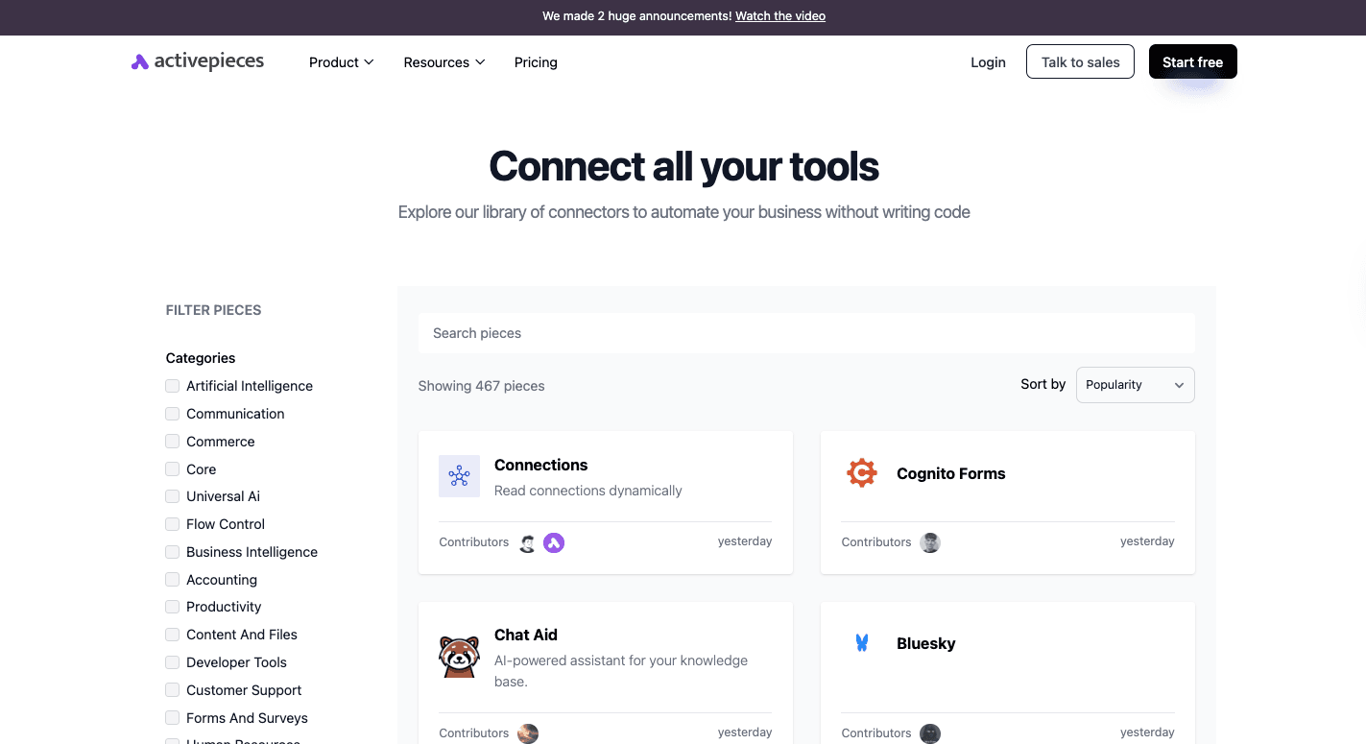
Task: Expand the Product menu dropdown
Action: pyautogui.click(x=341, y=62)
